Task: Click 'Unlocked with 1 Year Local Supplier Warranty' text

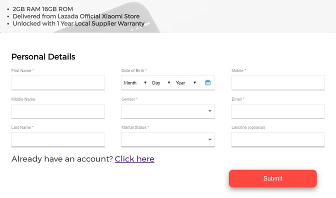Action: coord(78,23)
